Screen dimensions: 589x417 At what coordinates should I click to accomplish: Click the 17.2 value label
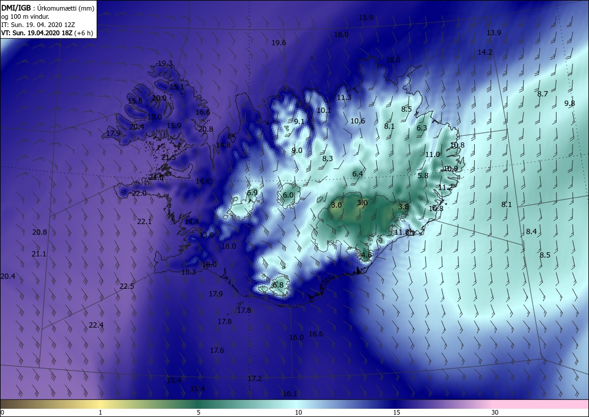(254, 378)
